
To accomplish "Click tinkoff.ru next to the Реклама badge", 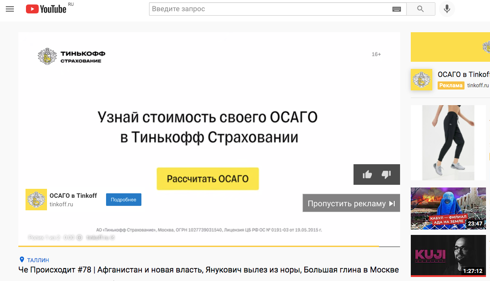I will (478, 85).
